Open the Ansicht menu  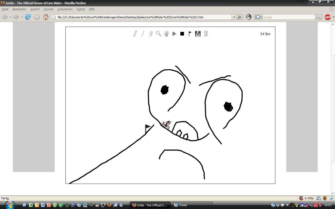coord(35,9)
